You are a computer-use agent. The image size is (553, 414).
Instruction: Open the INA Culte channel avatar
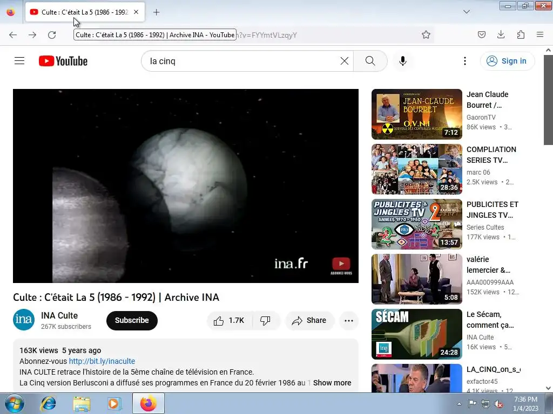coord(24,320)
